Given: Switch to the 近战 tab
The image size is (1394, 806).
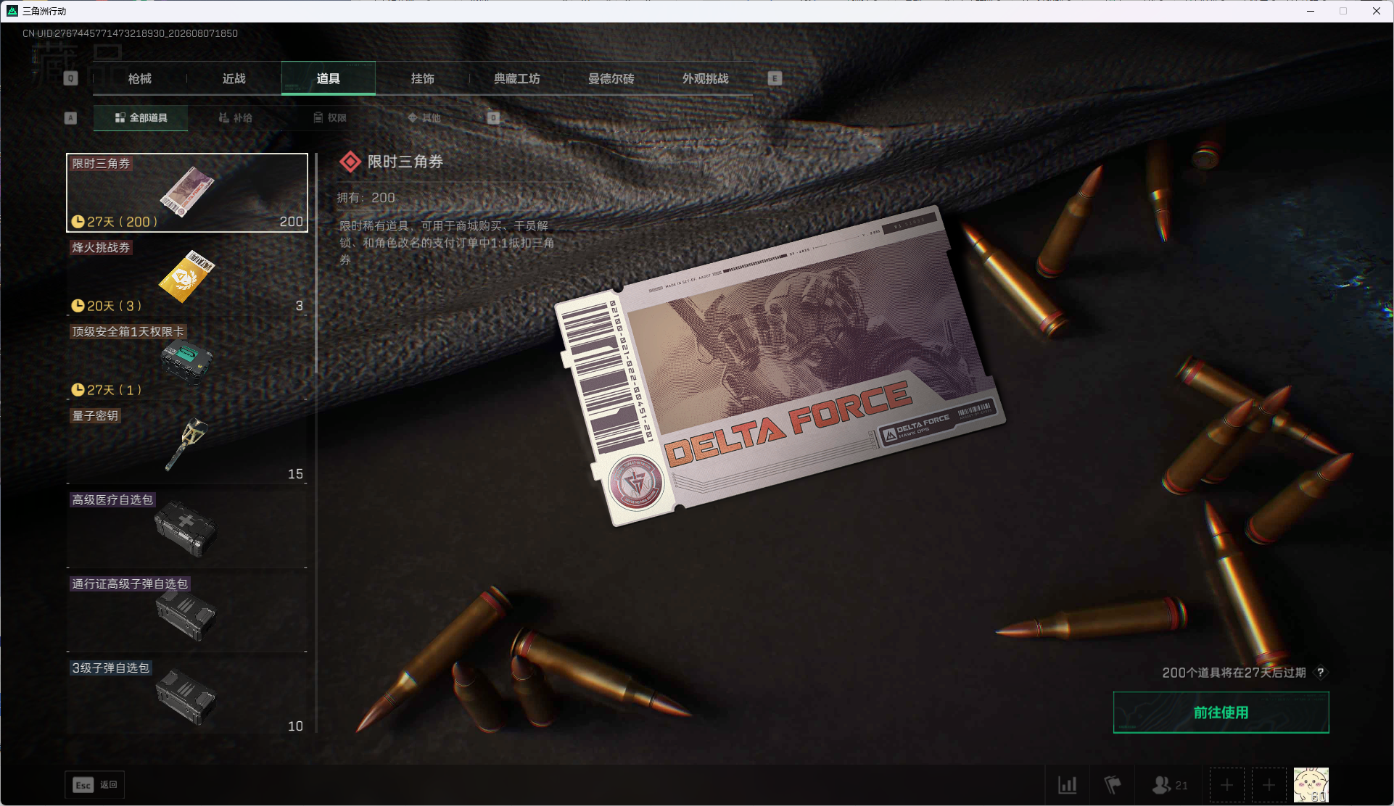Looking at the screenshot, I should pyautogui.click(x=234, y=78).
